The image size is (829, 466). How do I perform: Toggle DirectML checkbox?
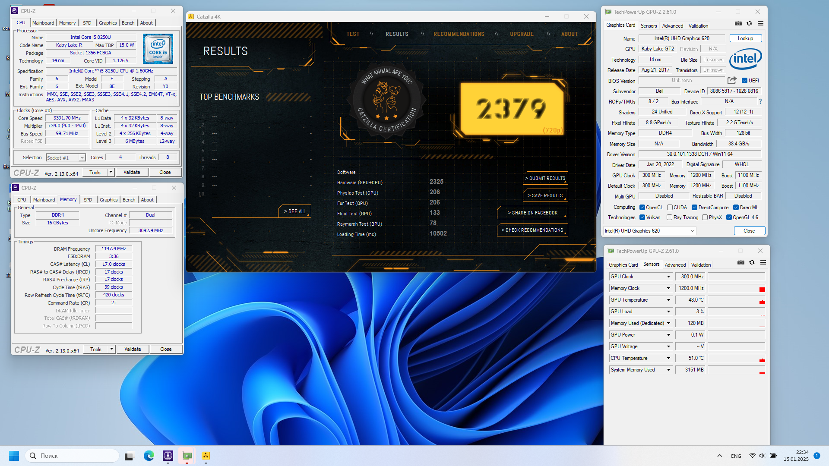[x=736, y=208]
